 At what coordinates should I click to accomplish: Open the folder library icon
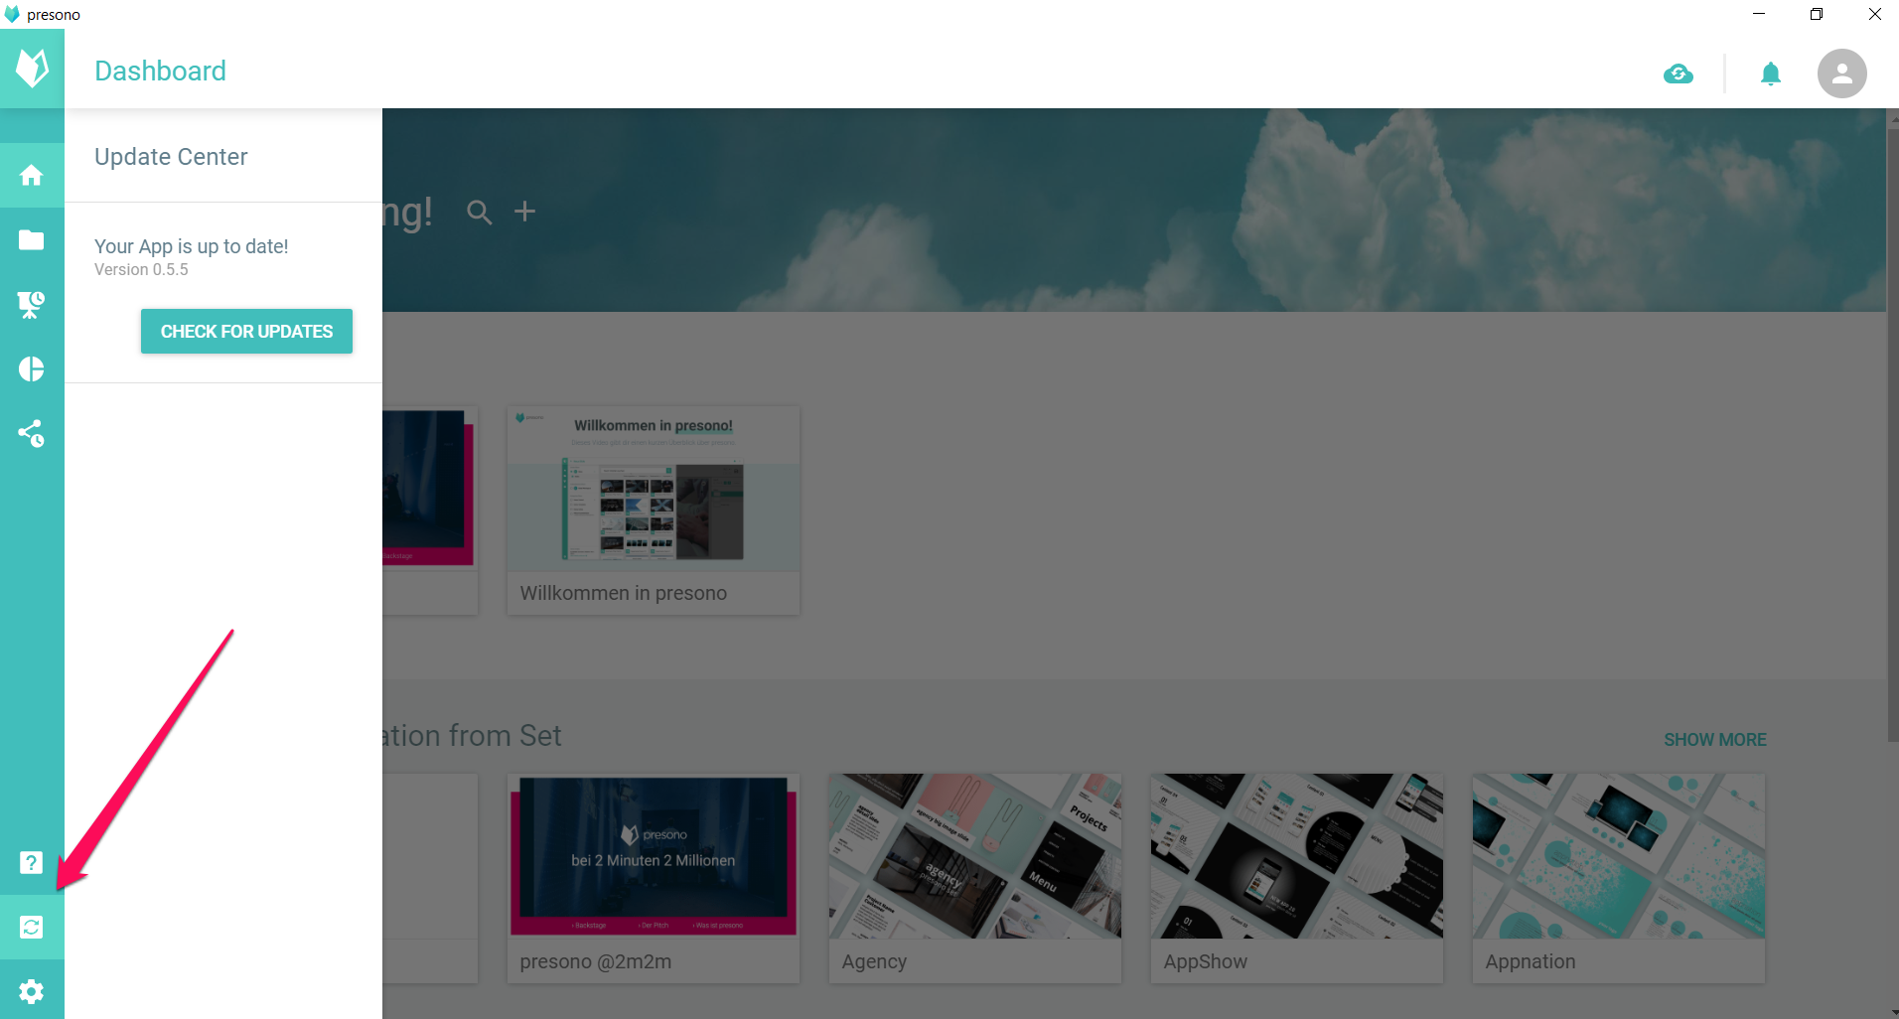[x=32, y=239]
